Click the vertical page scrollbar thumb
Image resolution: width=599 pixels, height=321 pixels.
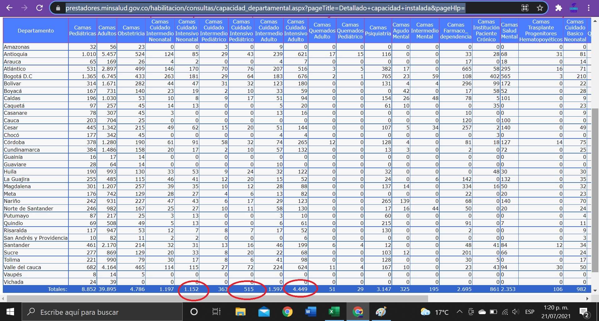(x=595, y=190)
